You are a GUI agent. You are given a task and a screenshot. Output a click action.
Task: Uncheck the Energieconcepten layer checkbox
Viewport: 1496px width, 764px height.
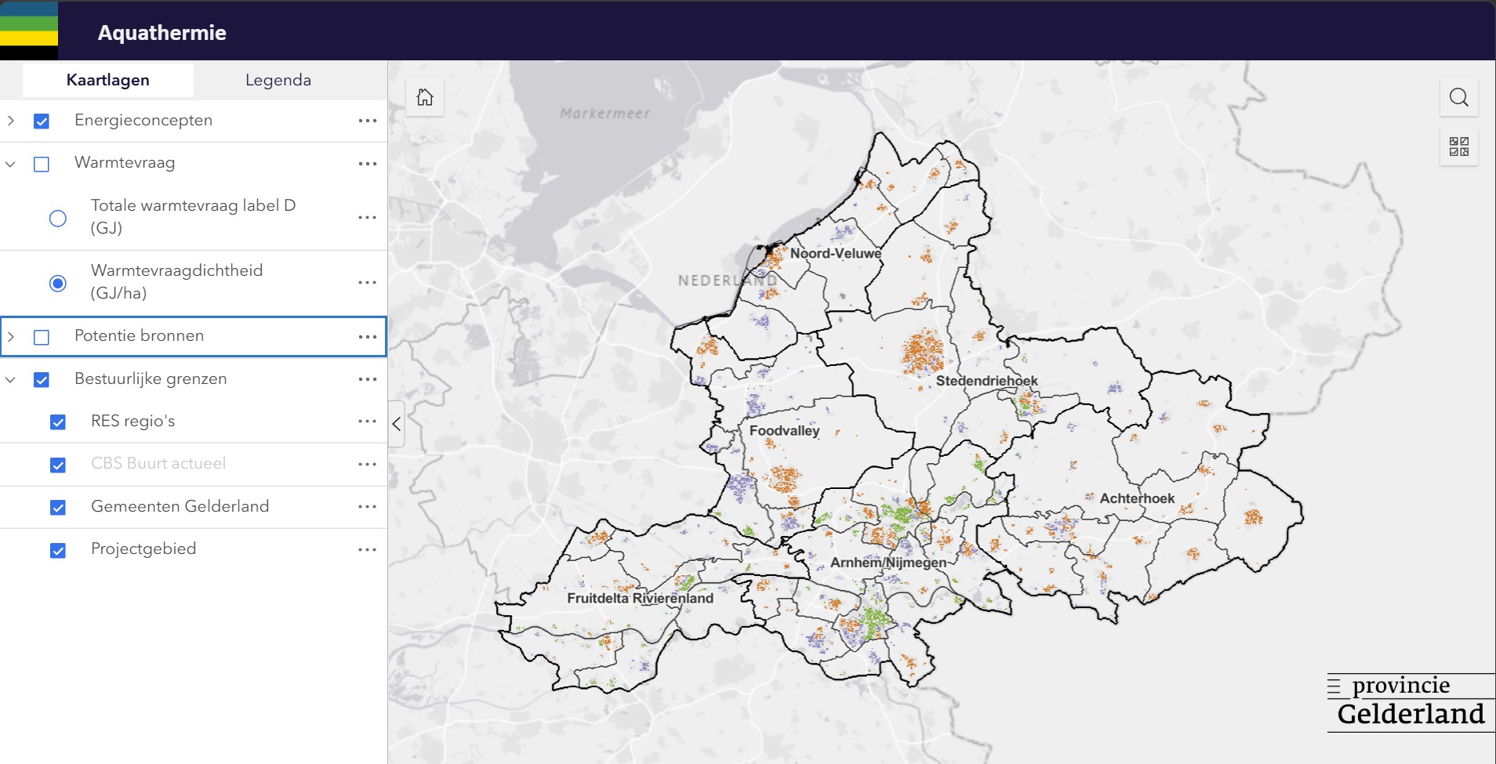(42, 121)
